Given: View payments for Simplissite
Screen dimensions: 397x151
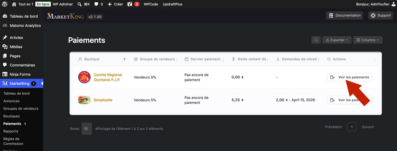Looking at the screenshot, I should [349, 100].
